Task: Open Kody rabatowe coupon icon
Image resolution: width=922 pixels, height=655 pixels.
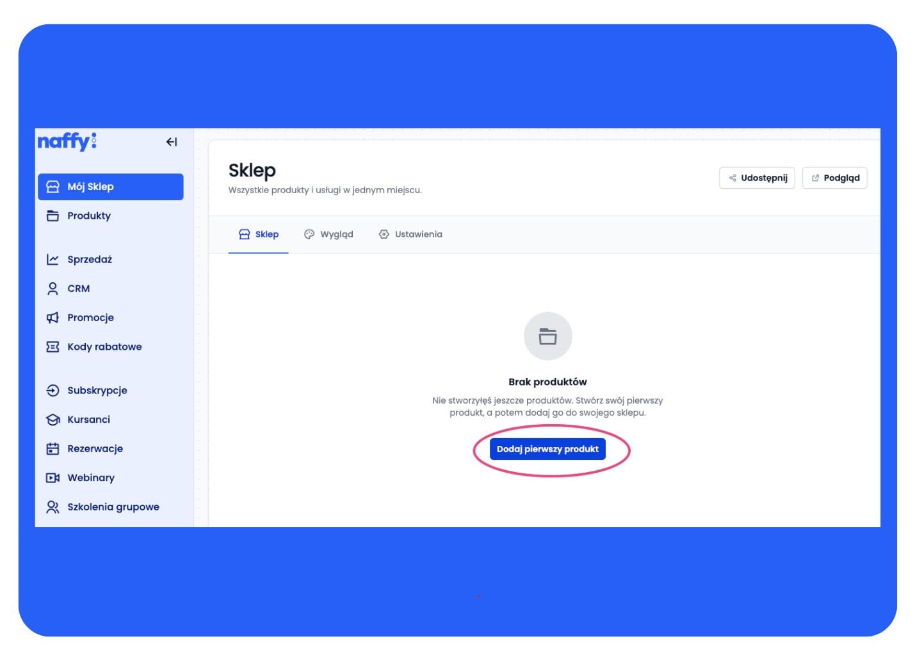Action: click(x=53, y=347)
